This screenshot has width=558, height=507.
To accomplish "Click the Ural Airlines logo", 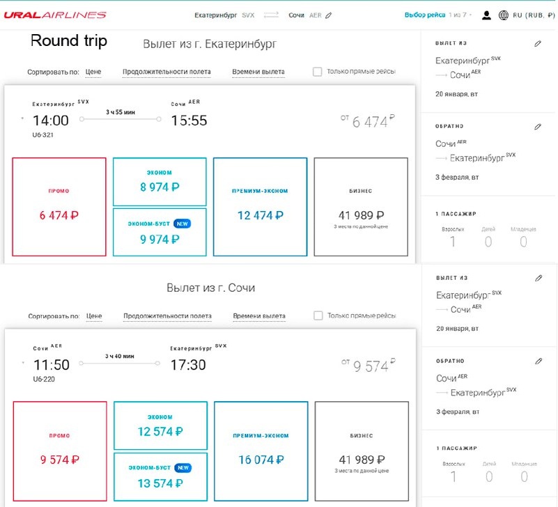I will (x=55, y=15).
